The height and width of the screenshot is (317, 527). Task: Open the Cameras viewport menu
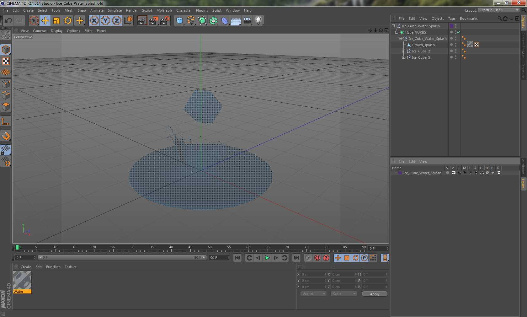40,31
